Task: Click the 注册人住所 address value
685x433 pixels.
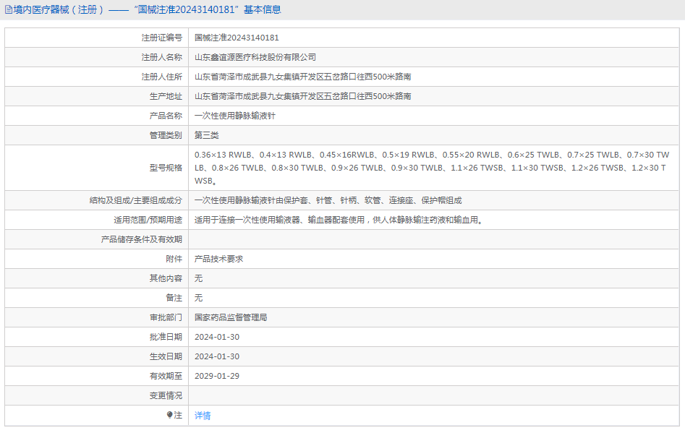Action: (303, 77)
